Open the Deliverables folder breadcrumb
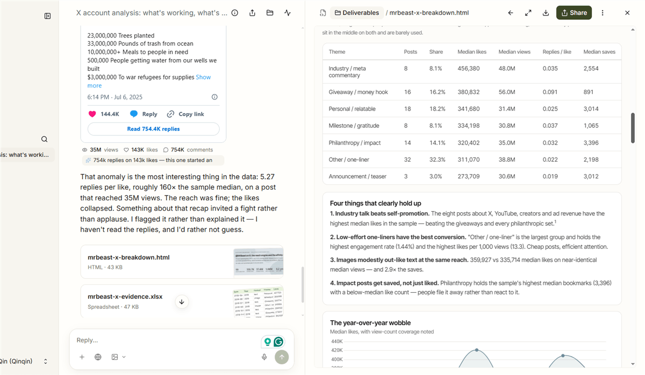Screen dimensions: 645x375 [356, 13]
